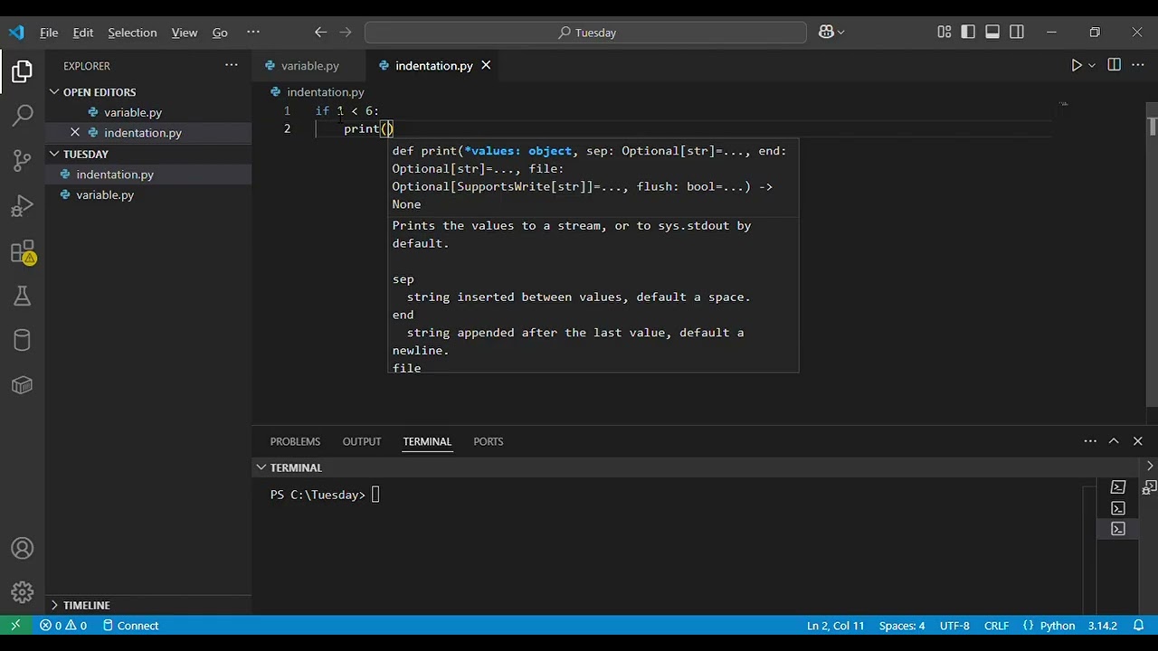Screen dimensions: 1158x651
Task: Open remote window from status bar
Action: (15, 626)
